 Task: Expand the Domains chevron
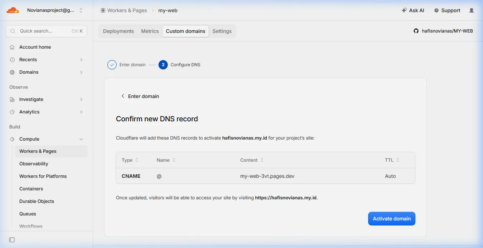[81, 72]
